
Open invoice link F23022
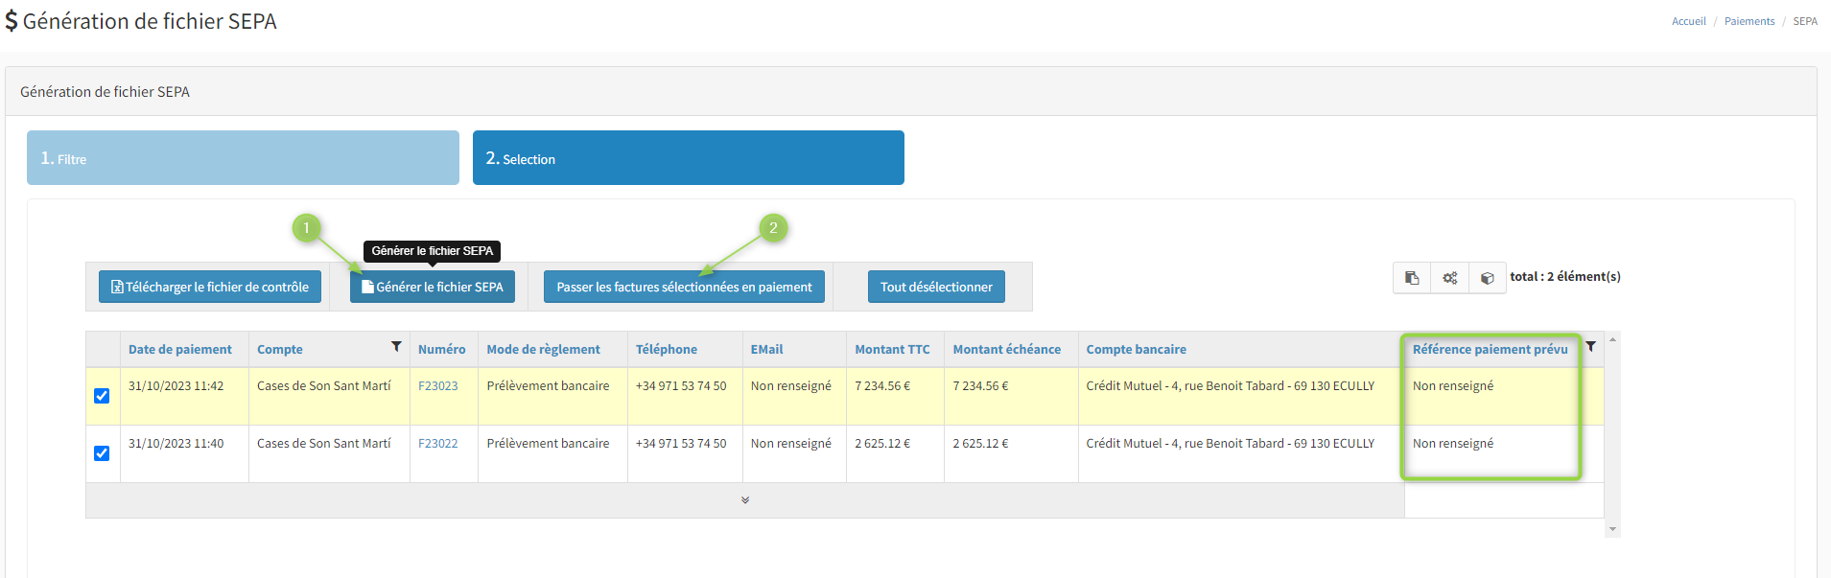coord(437,443)
